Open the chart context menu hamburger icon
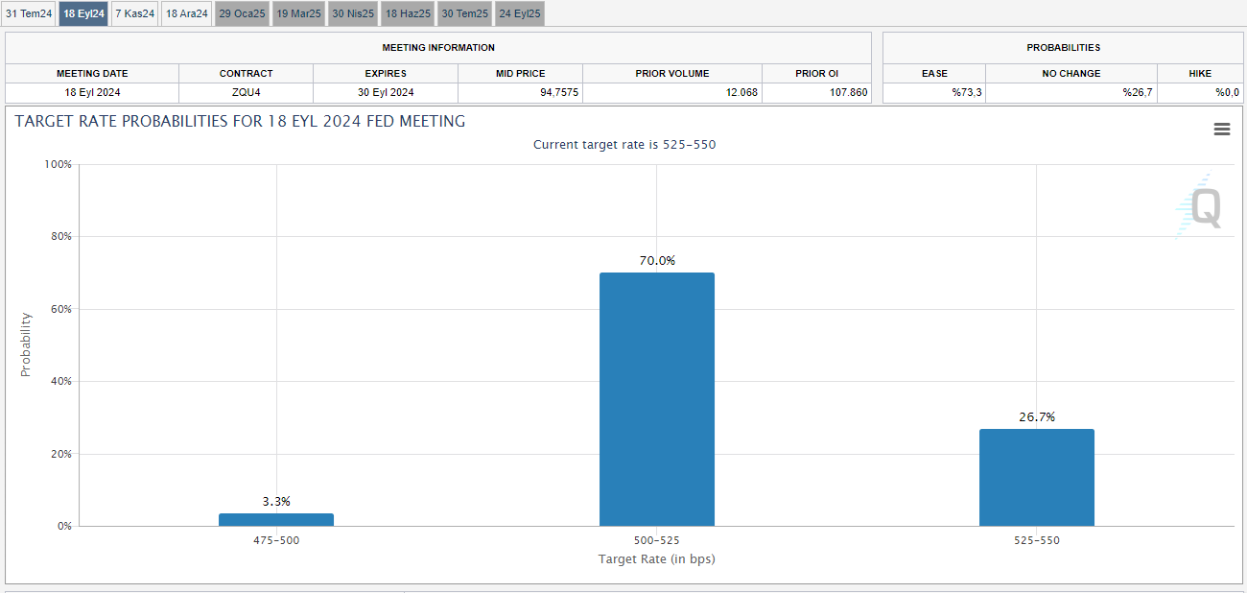 click(x=1221, y=130)
